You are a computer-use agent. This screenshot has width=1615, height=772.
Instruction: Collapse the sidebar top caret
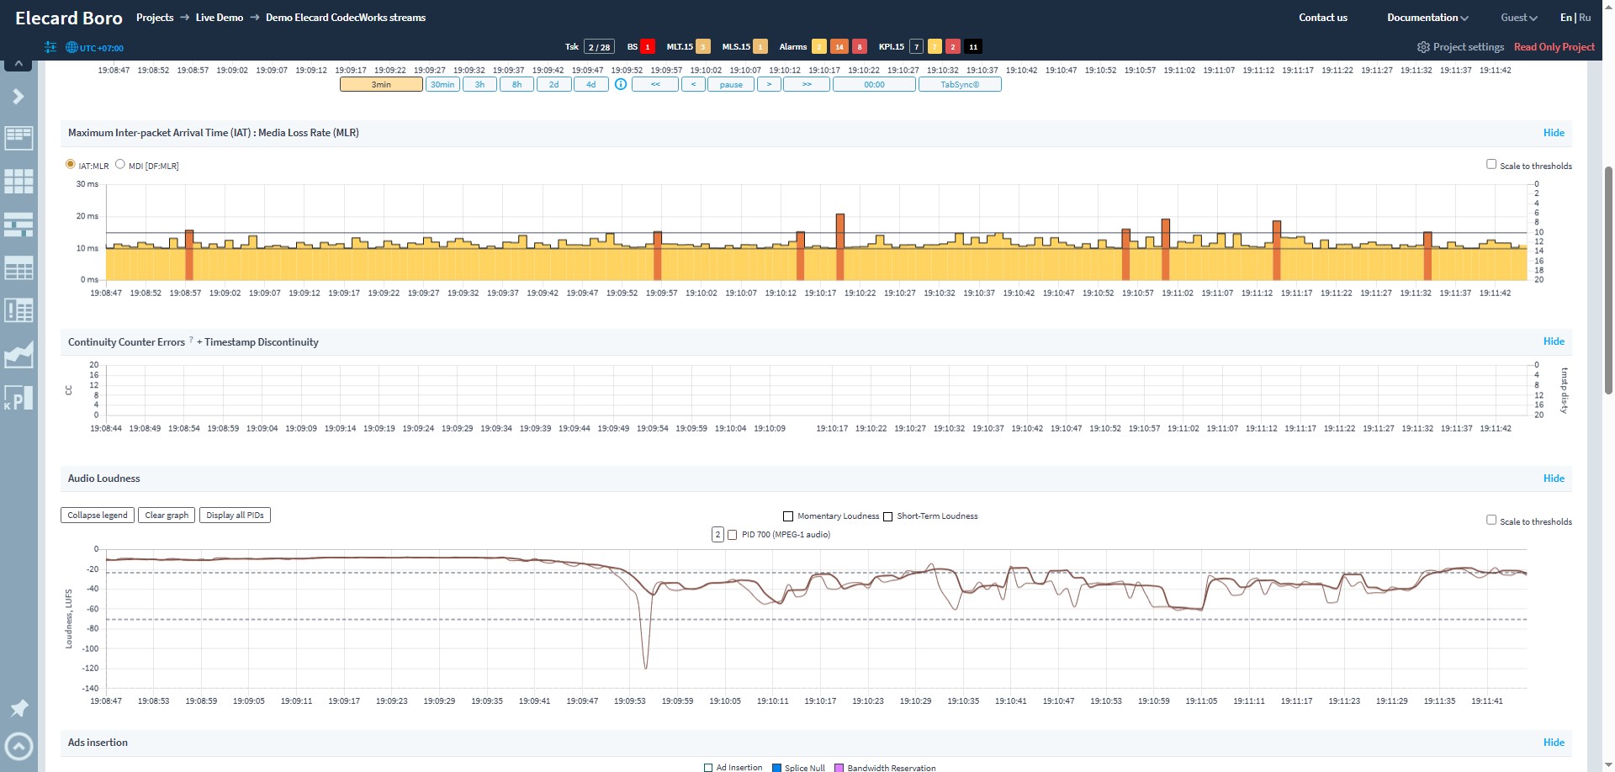19,65
